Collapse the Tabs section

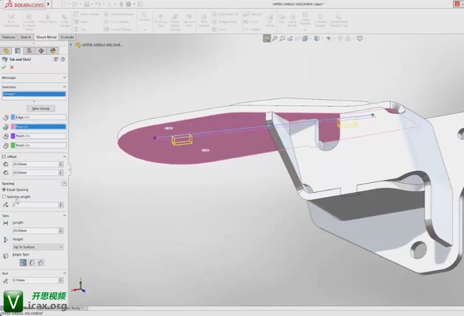[64, 215]
